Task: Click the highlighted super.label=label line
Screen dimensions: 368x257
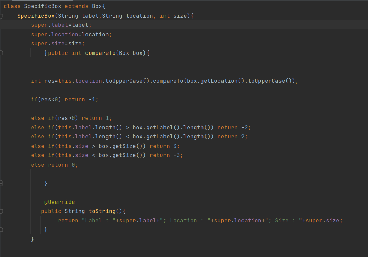Action: click(60, 25)
